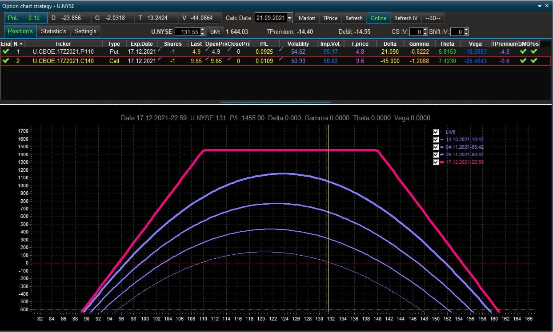The width and height of the screenshot is (553, 332).
Task: Open the Calc Date dropdown arrow
Action: [290, 18]
